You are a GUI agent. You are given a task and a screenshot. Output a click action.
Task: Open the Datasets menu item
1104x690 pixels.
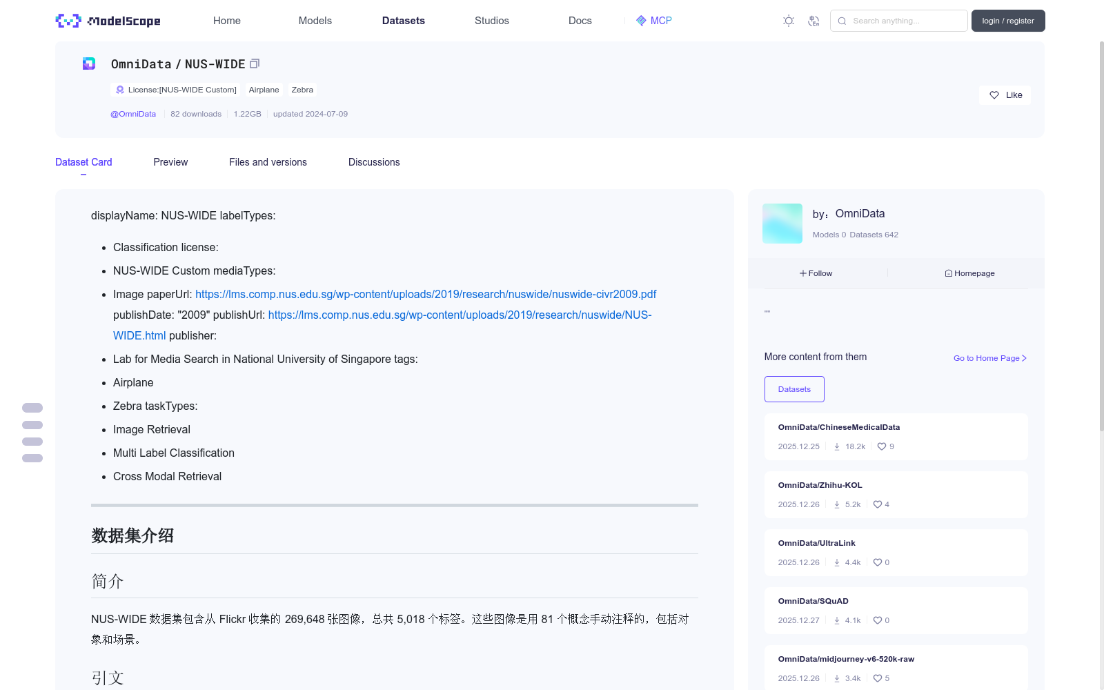(x=404, y=21)
